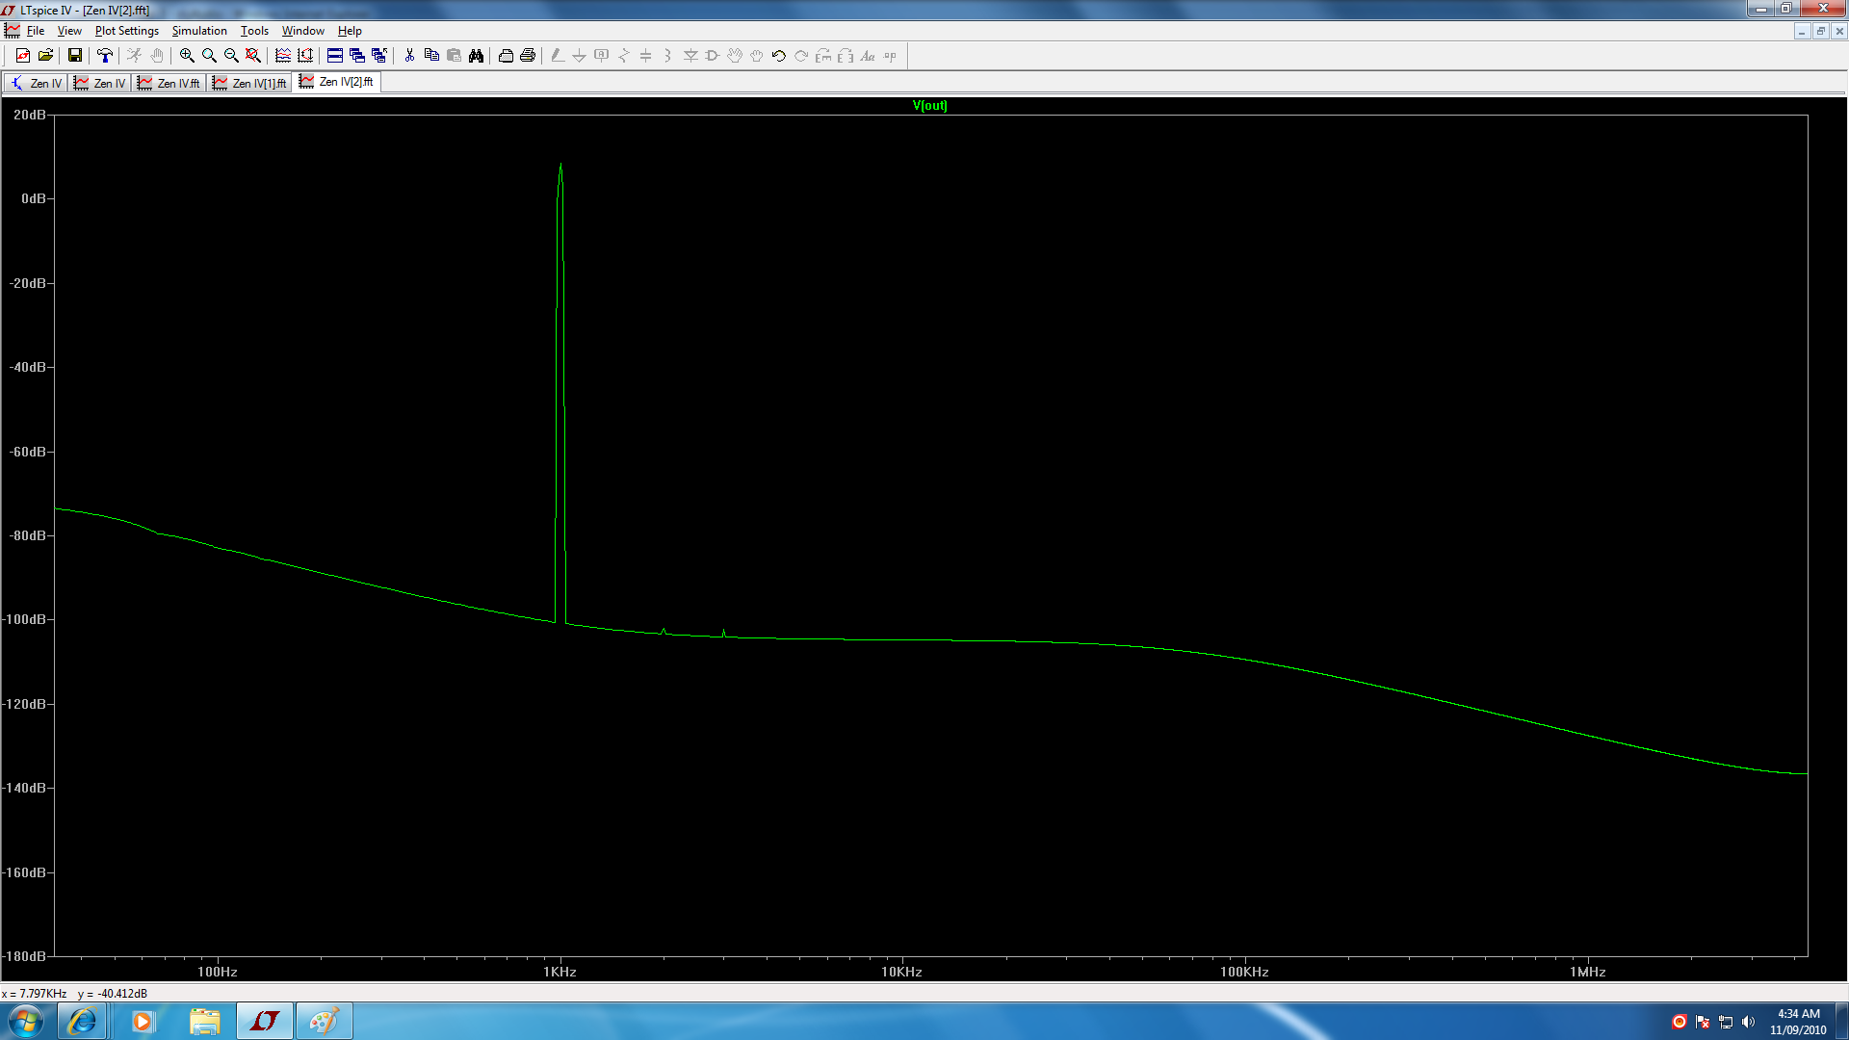The image size is (1849, 1040).
Task: Open the Window menu
Action: [x=302, y=31]
